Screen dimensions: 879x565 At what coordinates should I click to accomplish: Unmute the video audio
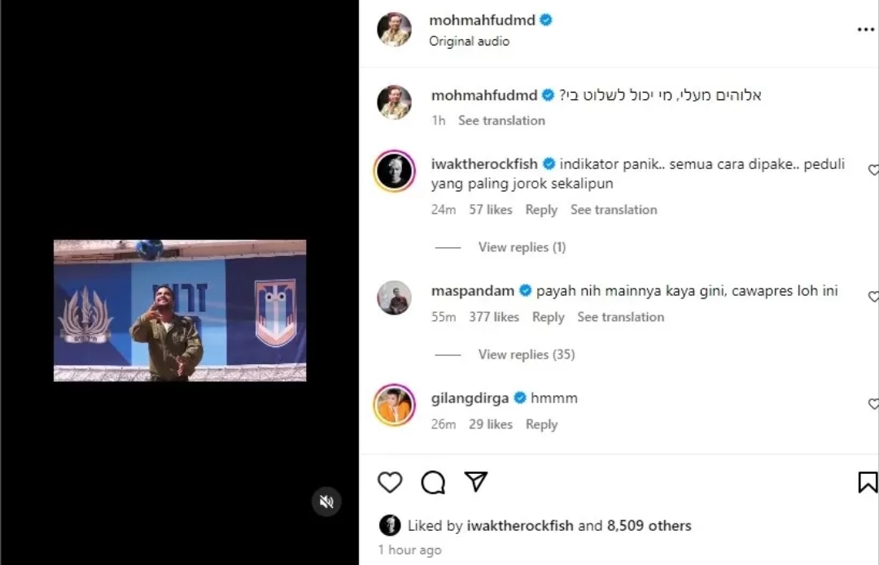[x=326, y=502]
